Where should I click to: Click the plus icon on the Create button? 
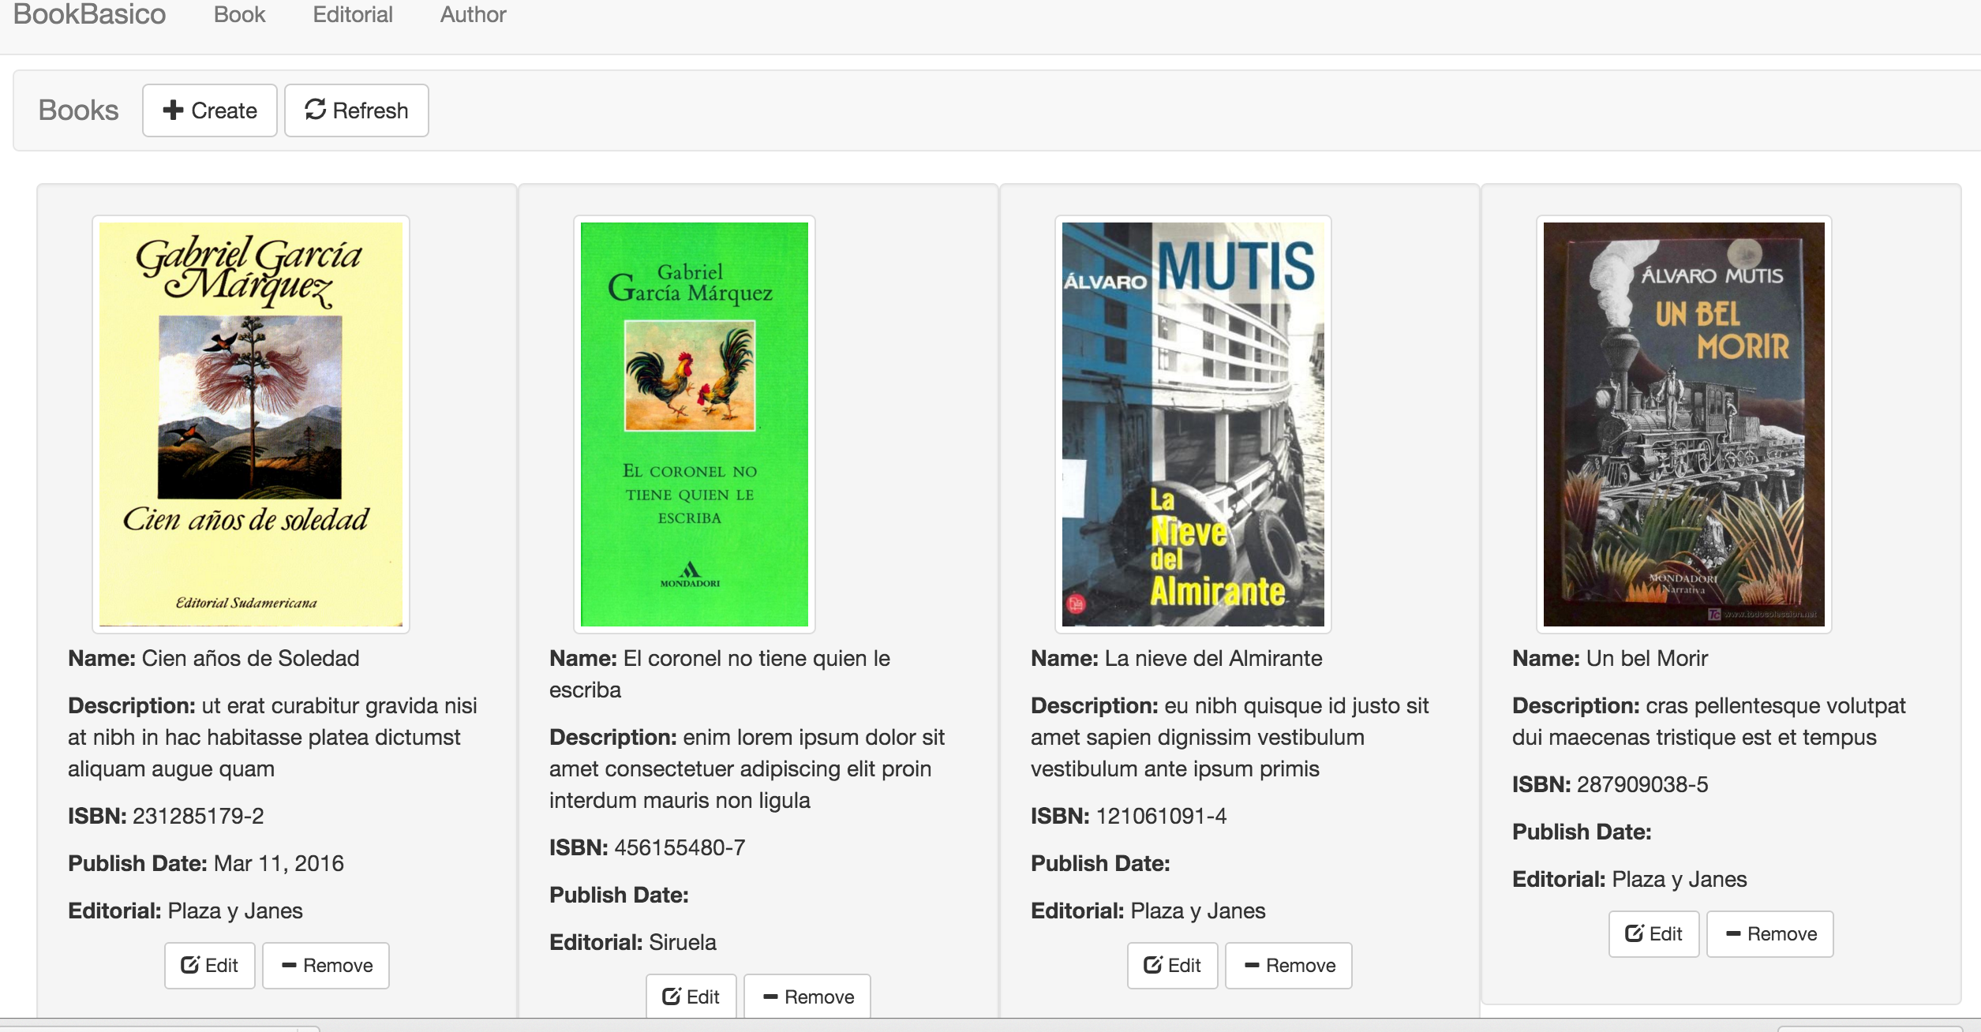[173, 110]
